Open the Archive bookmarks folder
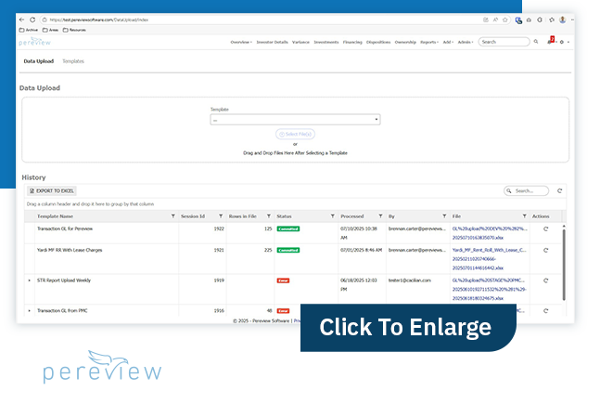This screenshot has height=404, width=600. [x=29, y=30]
